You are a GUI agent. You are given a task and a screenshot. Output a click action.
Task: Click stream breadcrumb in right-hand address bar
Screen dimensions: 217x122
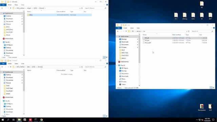[139, 32]
